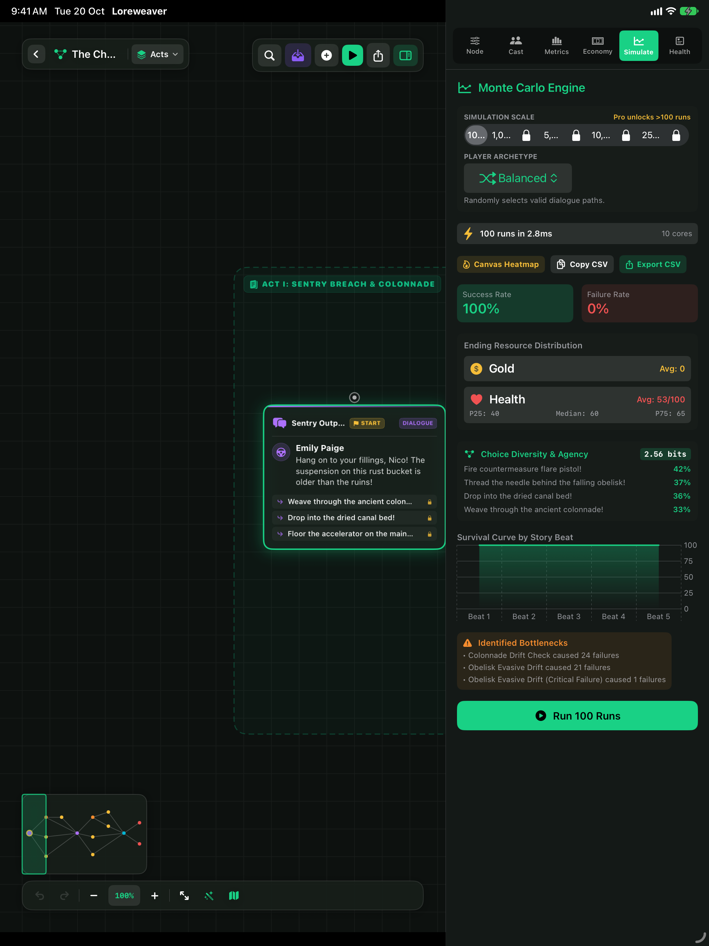
Task: Select the Simulate tab
Action: (638, 46)
